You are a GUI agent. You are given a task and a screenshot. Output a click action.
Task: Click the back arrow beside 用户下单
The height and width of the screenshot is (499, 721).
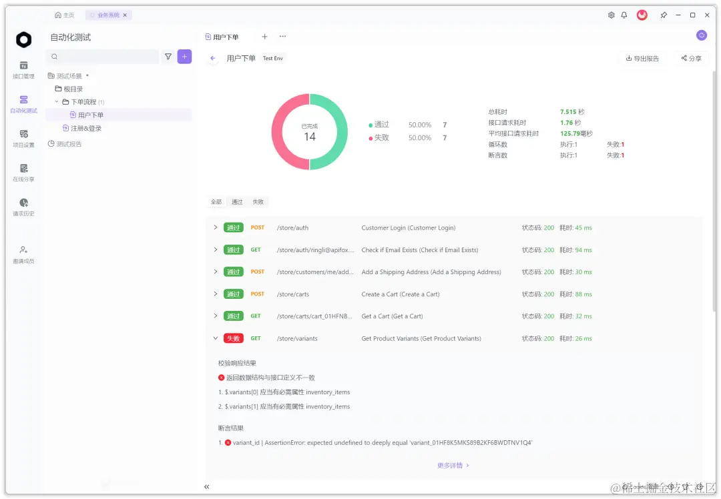[x=212, y=58]
